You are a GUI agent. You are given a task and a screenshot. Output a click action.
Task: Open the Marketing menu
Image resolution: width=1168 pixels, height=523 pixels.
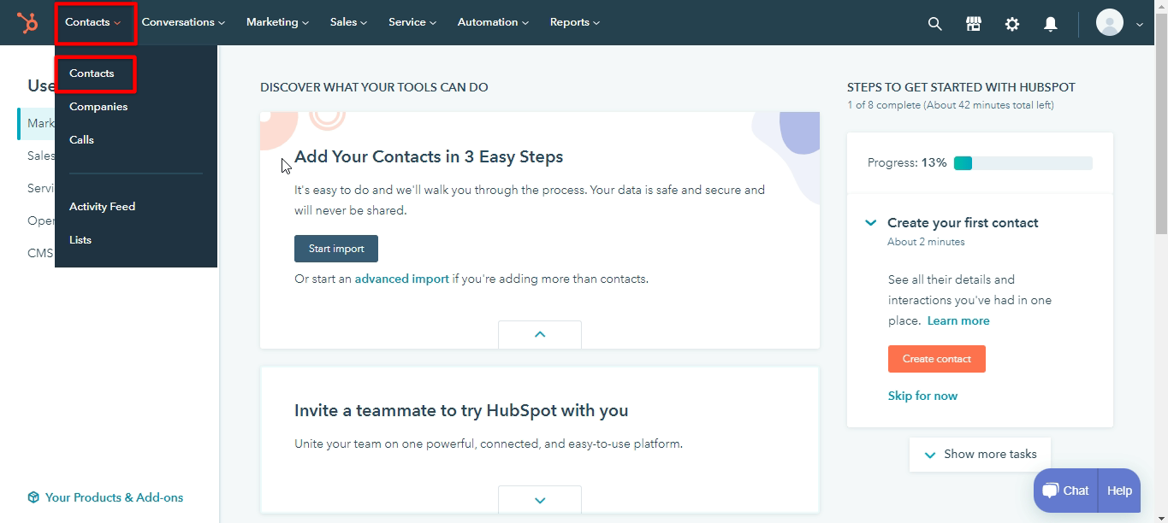277,22
